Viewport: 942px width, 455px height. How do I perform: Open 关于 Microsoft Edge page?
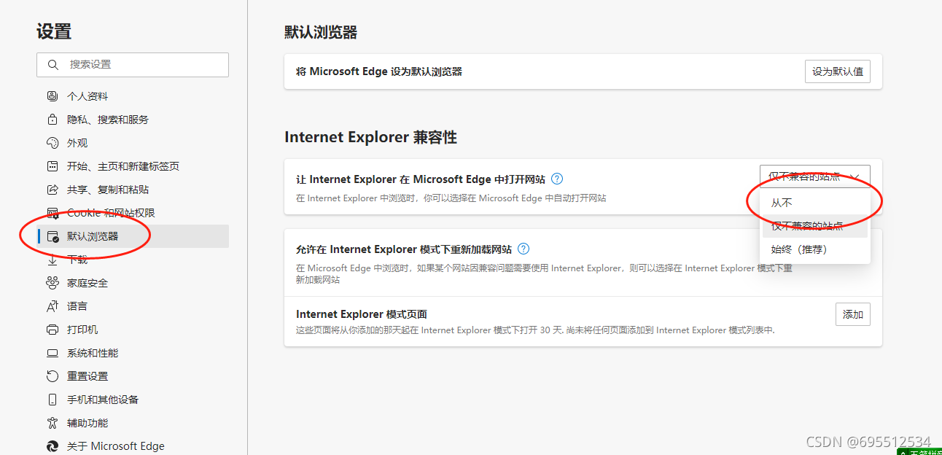[133, 446]
